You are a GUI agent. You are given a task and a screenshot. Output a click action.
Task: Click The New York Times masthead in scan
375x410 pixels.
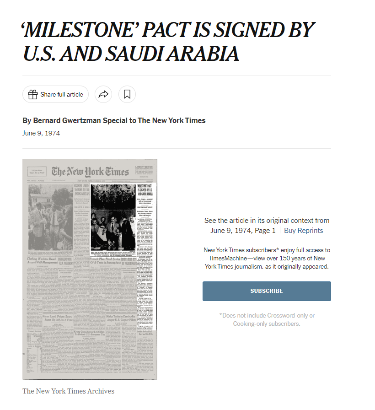coord(90,172)
